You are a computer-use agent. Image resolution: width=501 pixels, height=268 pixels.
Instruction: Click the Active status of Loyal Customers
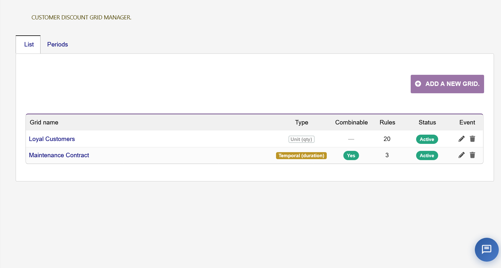coord(427,139)
